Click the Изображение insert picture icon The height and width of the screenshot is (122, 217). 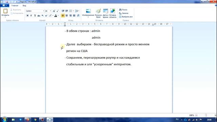tap(88, 11)
